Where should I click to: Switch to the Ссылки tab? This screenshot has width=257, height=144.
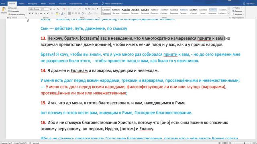pyautogui.click(x=52, y=4)
